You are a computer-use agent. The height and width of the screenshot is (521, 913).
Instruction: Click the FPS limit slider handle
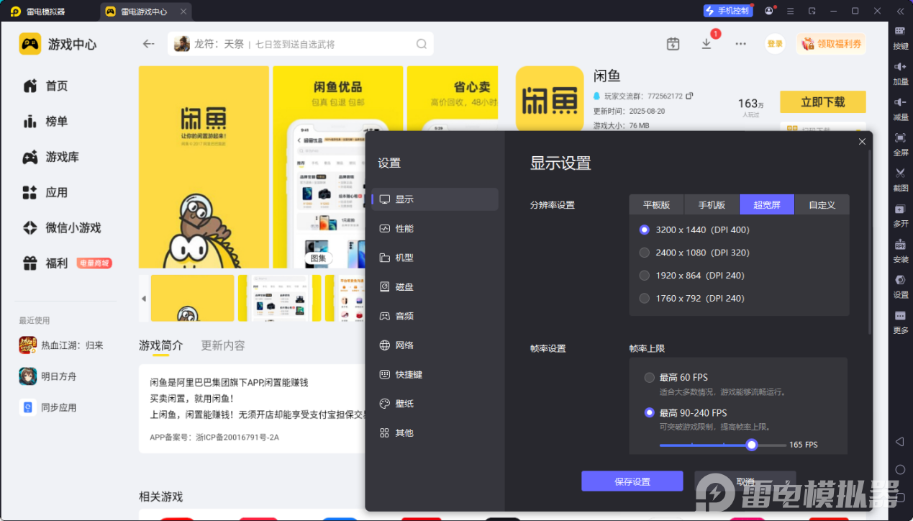(752, 445)
